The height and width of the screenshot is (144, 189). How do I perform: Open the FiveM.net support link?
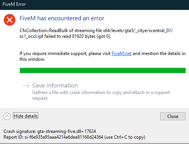click(x=122, y=53)
